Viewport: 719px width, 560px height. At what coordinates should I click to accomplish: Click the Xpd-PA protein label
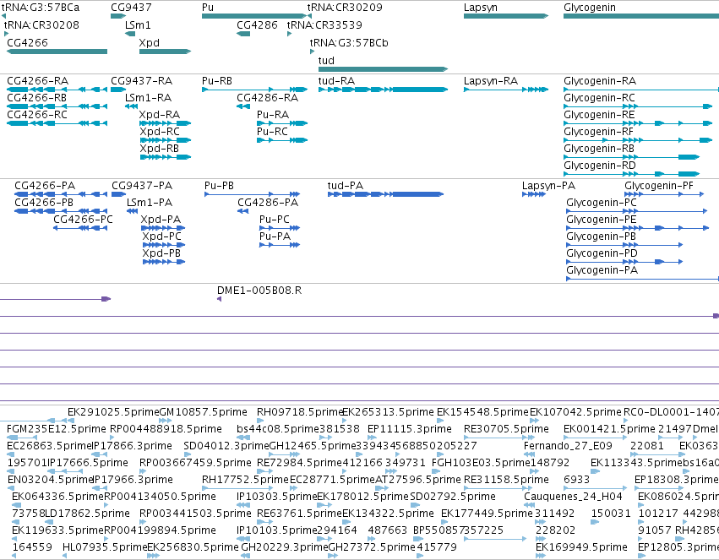161,220
